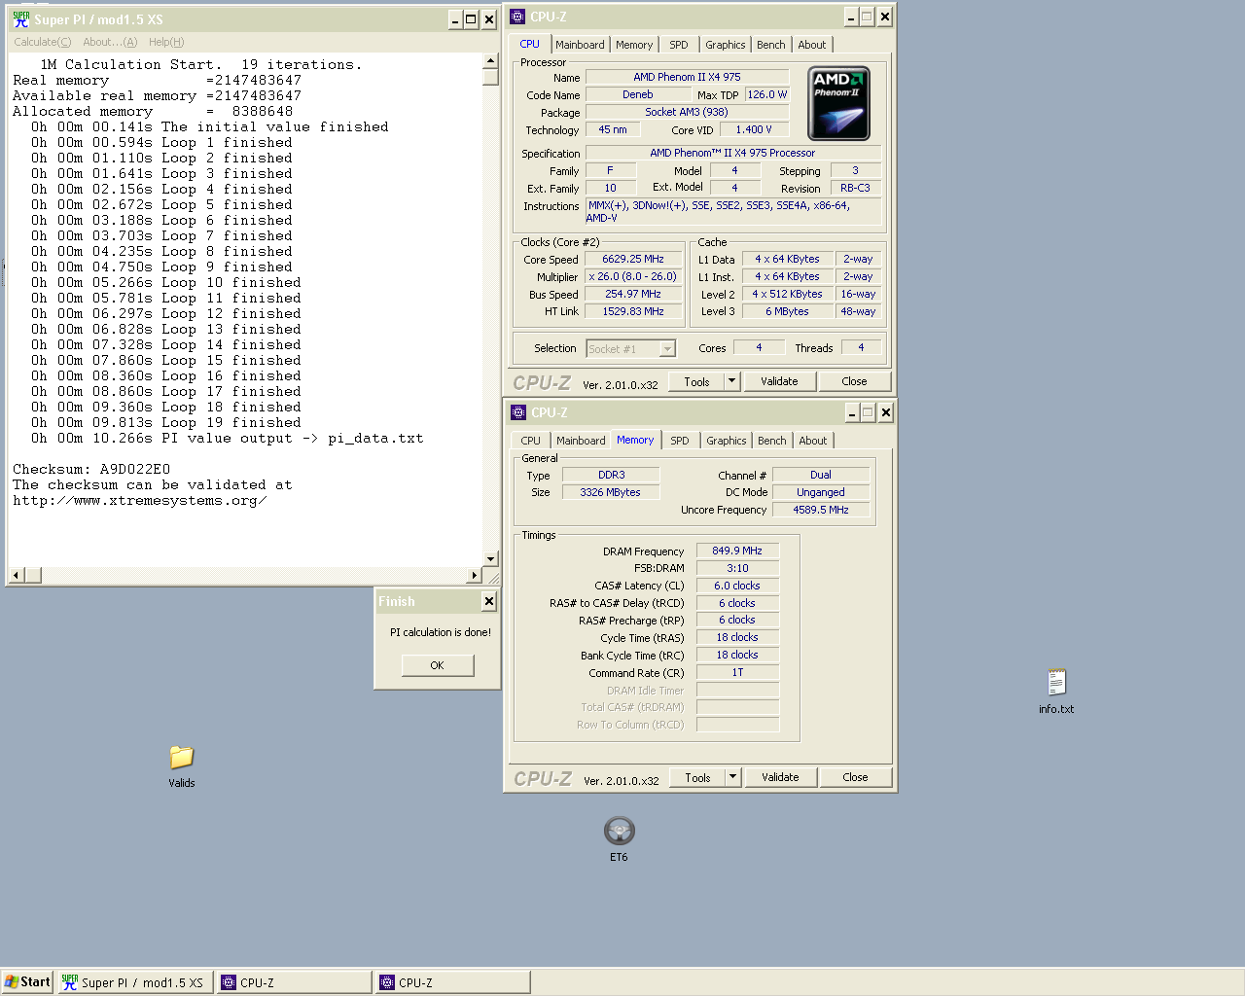Screen dimensions: 1245x996
Task: Click the Core VID 1.400 V value
Action: click(x=754, y=129)
